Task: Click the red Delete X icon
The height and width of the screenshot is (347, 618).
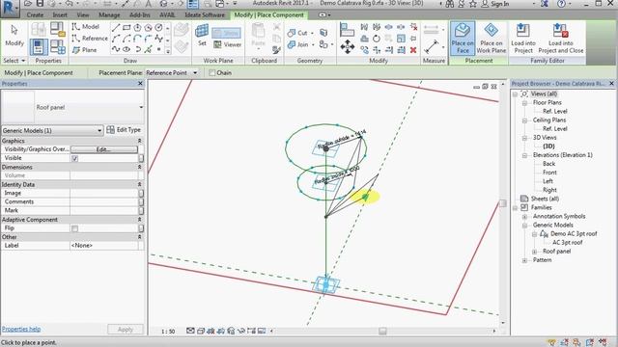Action: (413, 50)
